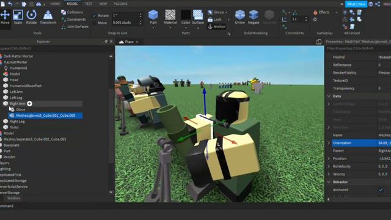
Task: Toggle the Anchor button
Action: [216, 26]
